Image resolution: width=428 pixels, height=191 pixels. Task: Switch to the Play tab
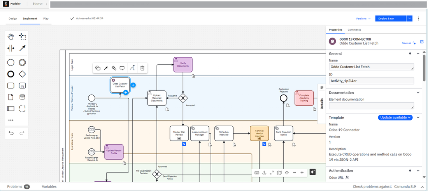coord(46,19)
